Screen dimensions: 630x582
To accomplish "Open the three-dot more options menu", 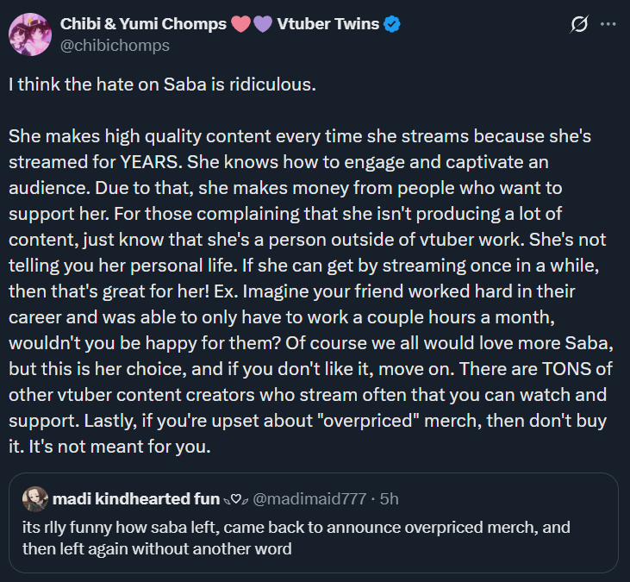I will (608, 25).
